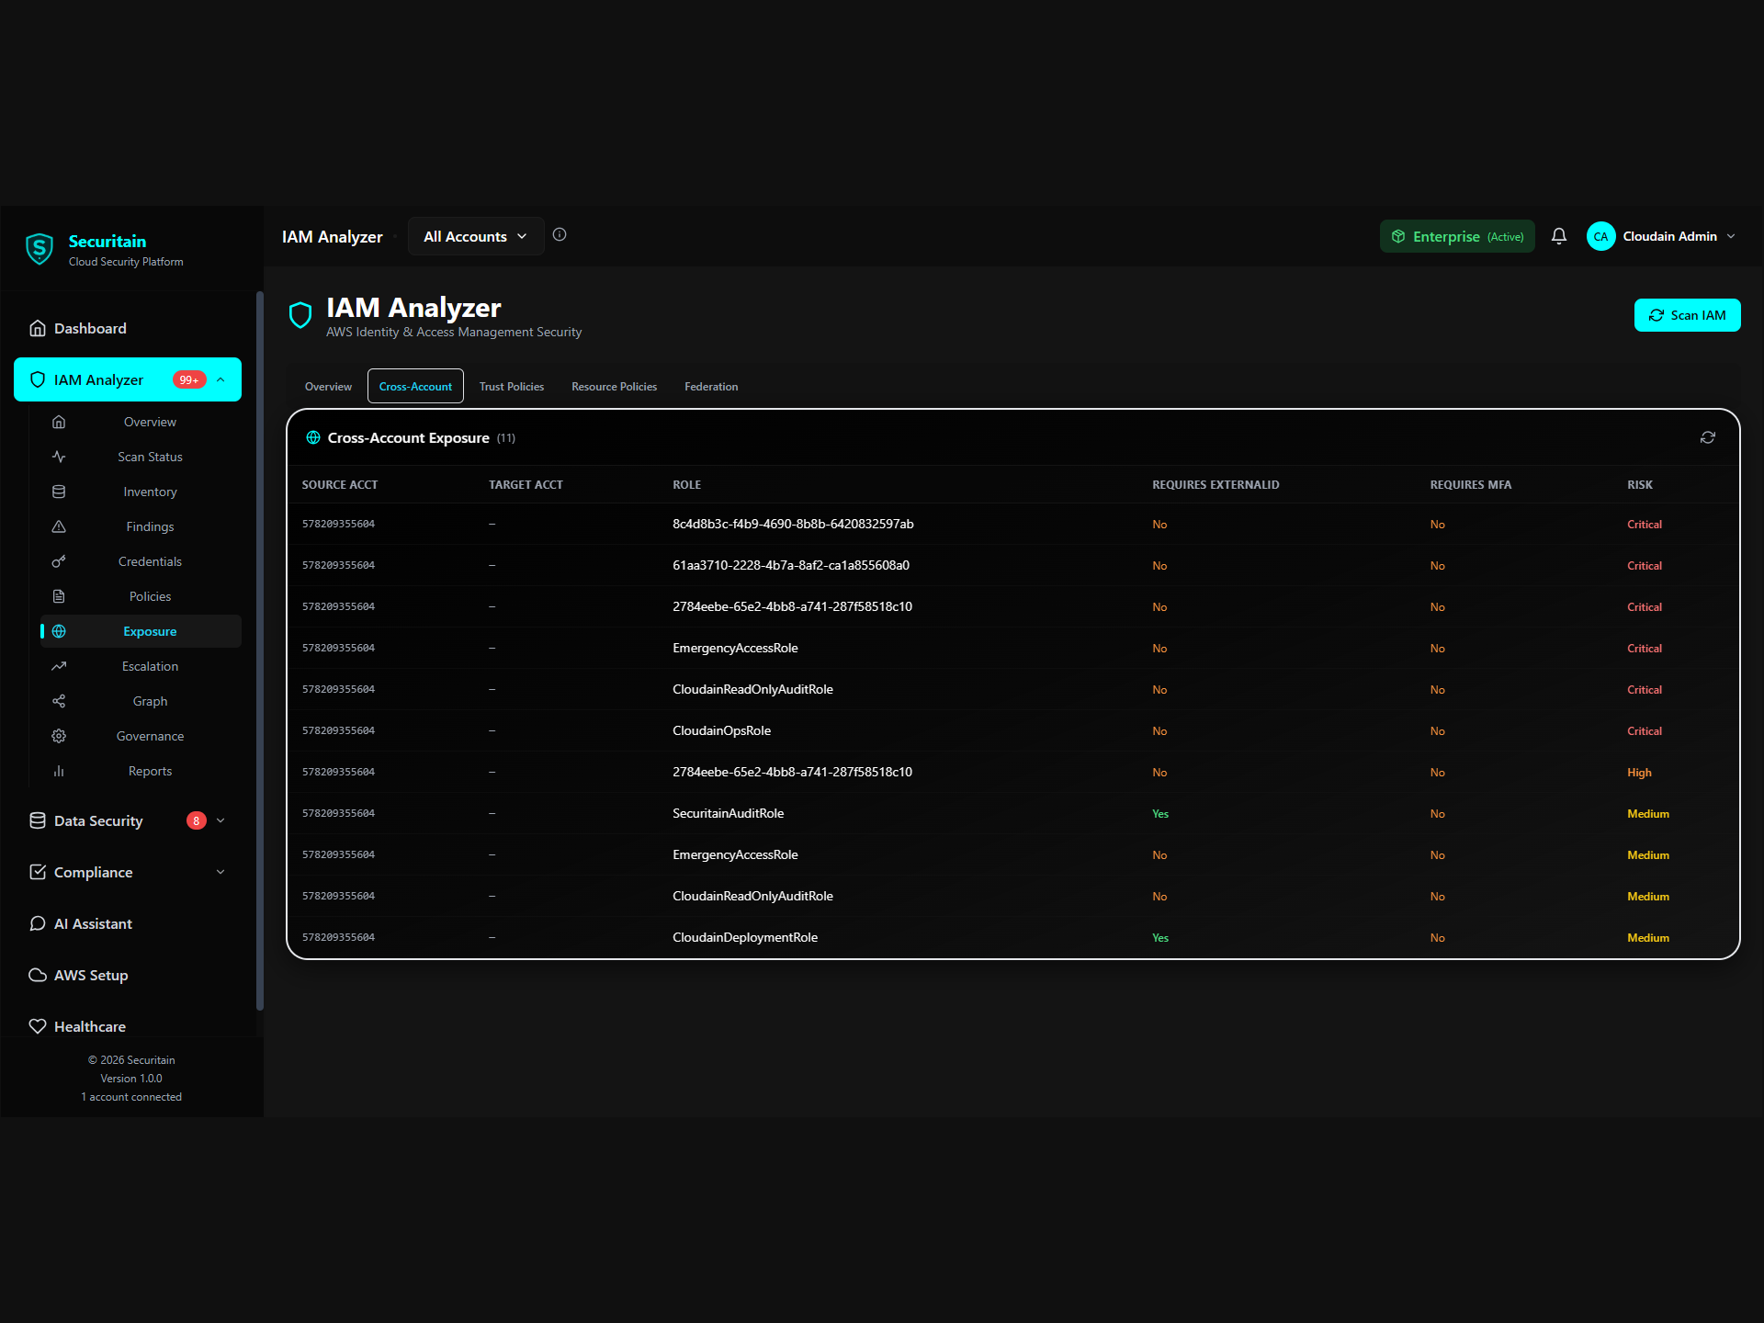Click the CloudainDeploymentRole row
Screen dimensions: 1764x1323
point(1013,937)
